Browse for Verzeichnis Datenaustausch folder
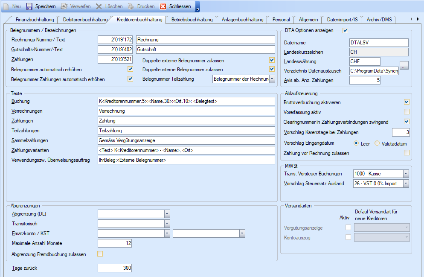 click(404, 65)
